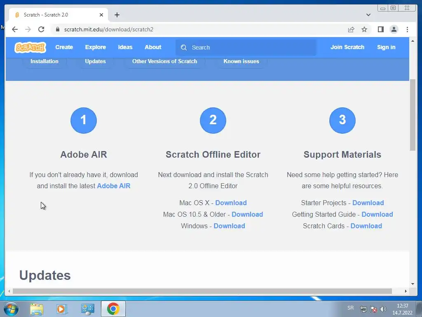Open the Ideas menu item

pyautogui.click(x=125, y=47)
